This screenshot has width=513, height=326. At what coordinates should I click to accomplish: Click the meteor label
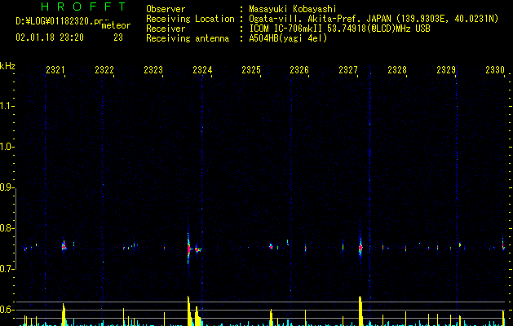(x=116, y=25)
